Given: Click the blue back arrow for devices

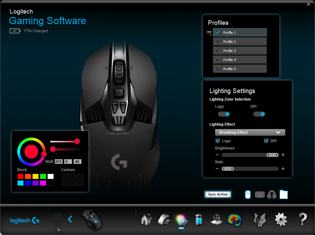Looking at the screenshot, I should click(x=70, y=219).
